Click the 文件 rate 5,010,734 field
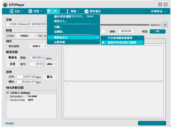 [x=26, y=77]
